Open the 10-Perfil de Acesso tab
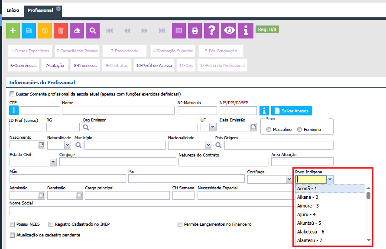 coord(154,66)
